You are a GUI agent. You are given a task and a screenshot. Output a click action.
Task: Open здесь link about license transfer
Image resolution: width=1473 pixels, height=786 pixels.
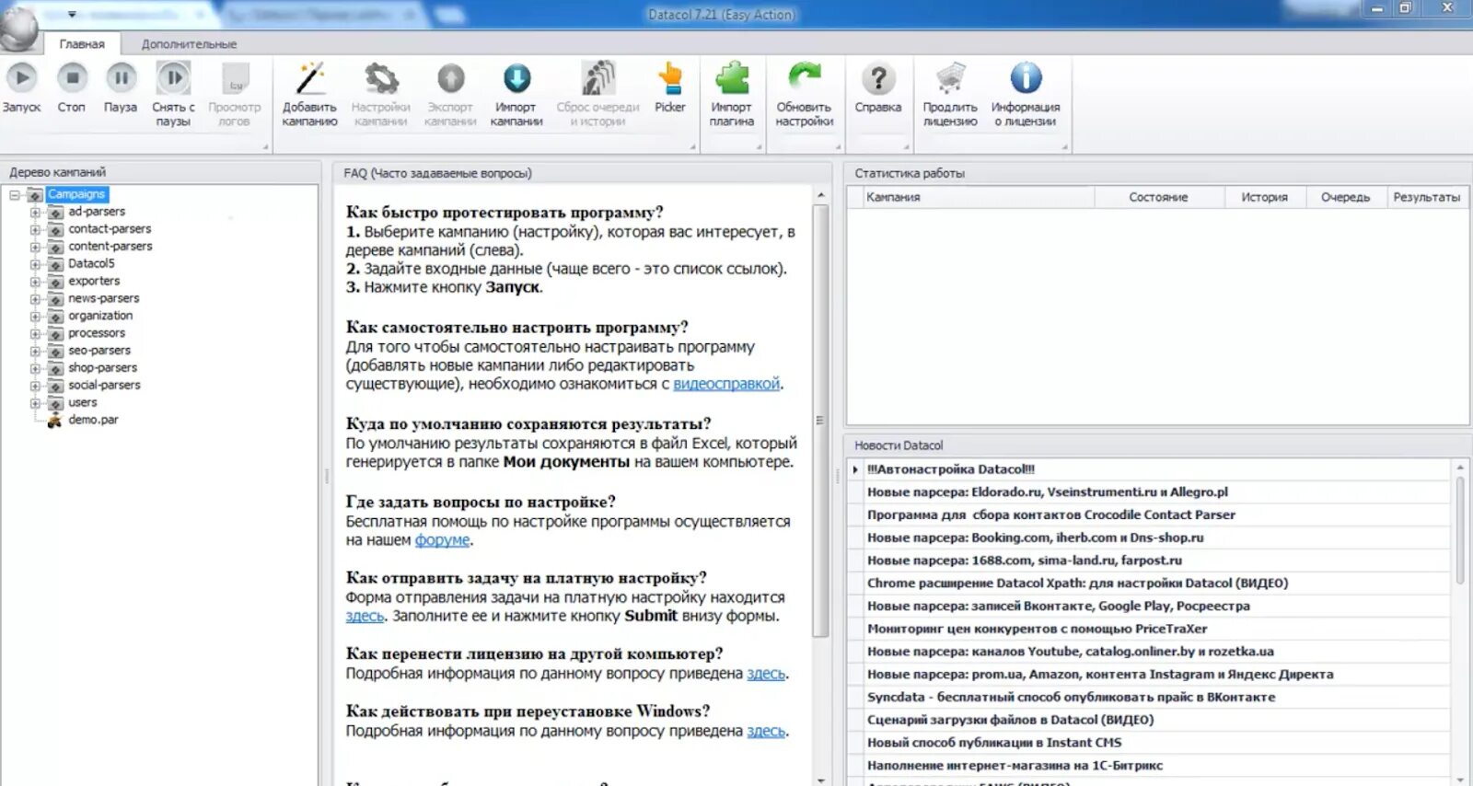point(766,674)
